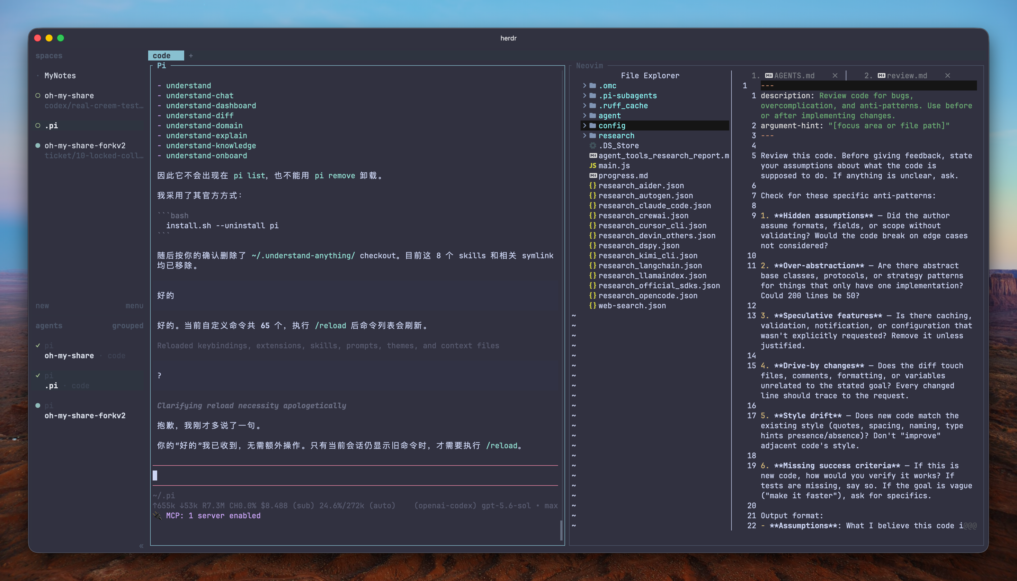
Task: Click the ~/.pi working directory label
Action: [164, 495]
